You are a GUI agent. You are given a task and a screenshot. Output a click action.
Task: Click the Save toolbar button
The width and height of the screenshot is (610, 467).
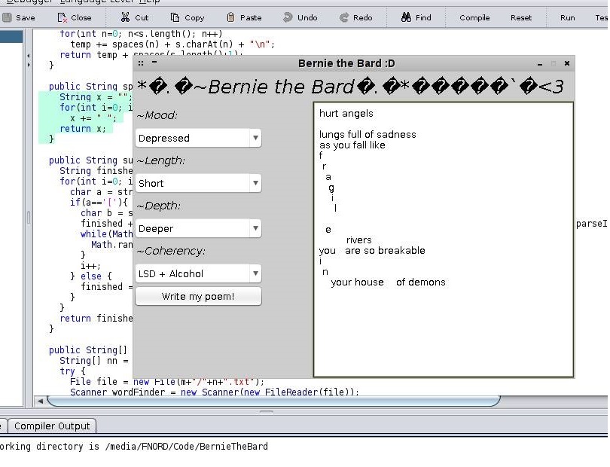click(x=19, y=17)
